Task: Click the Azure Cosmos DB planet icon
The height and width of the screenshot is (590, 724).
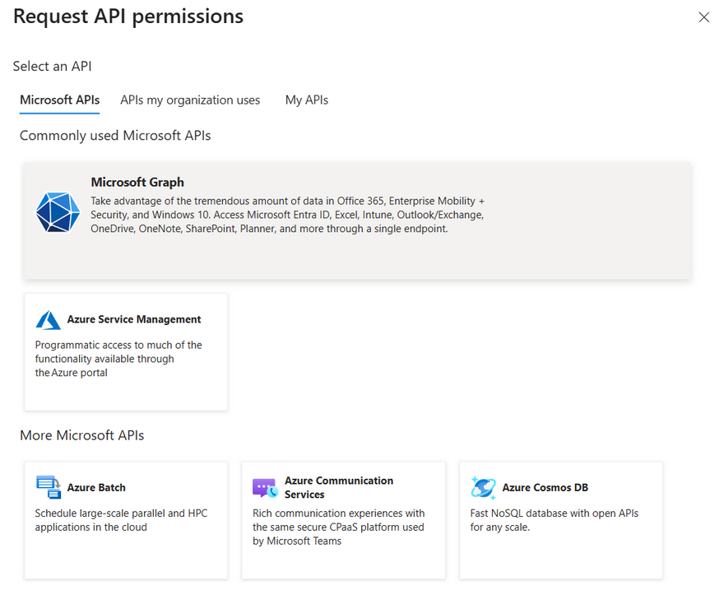Action: coord(483,487)
